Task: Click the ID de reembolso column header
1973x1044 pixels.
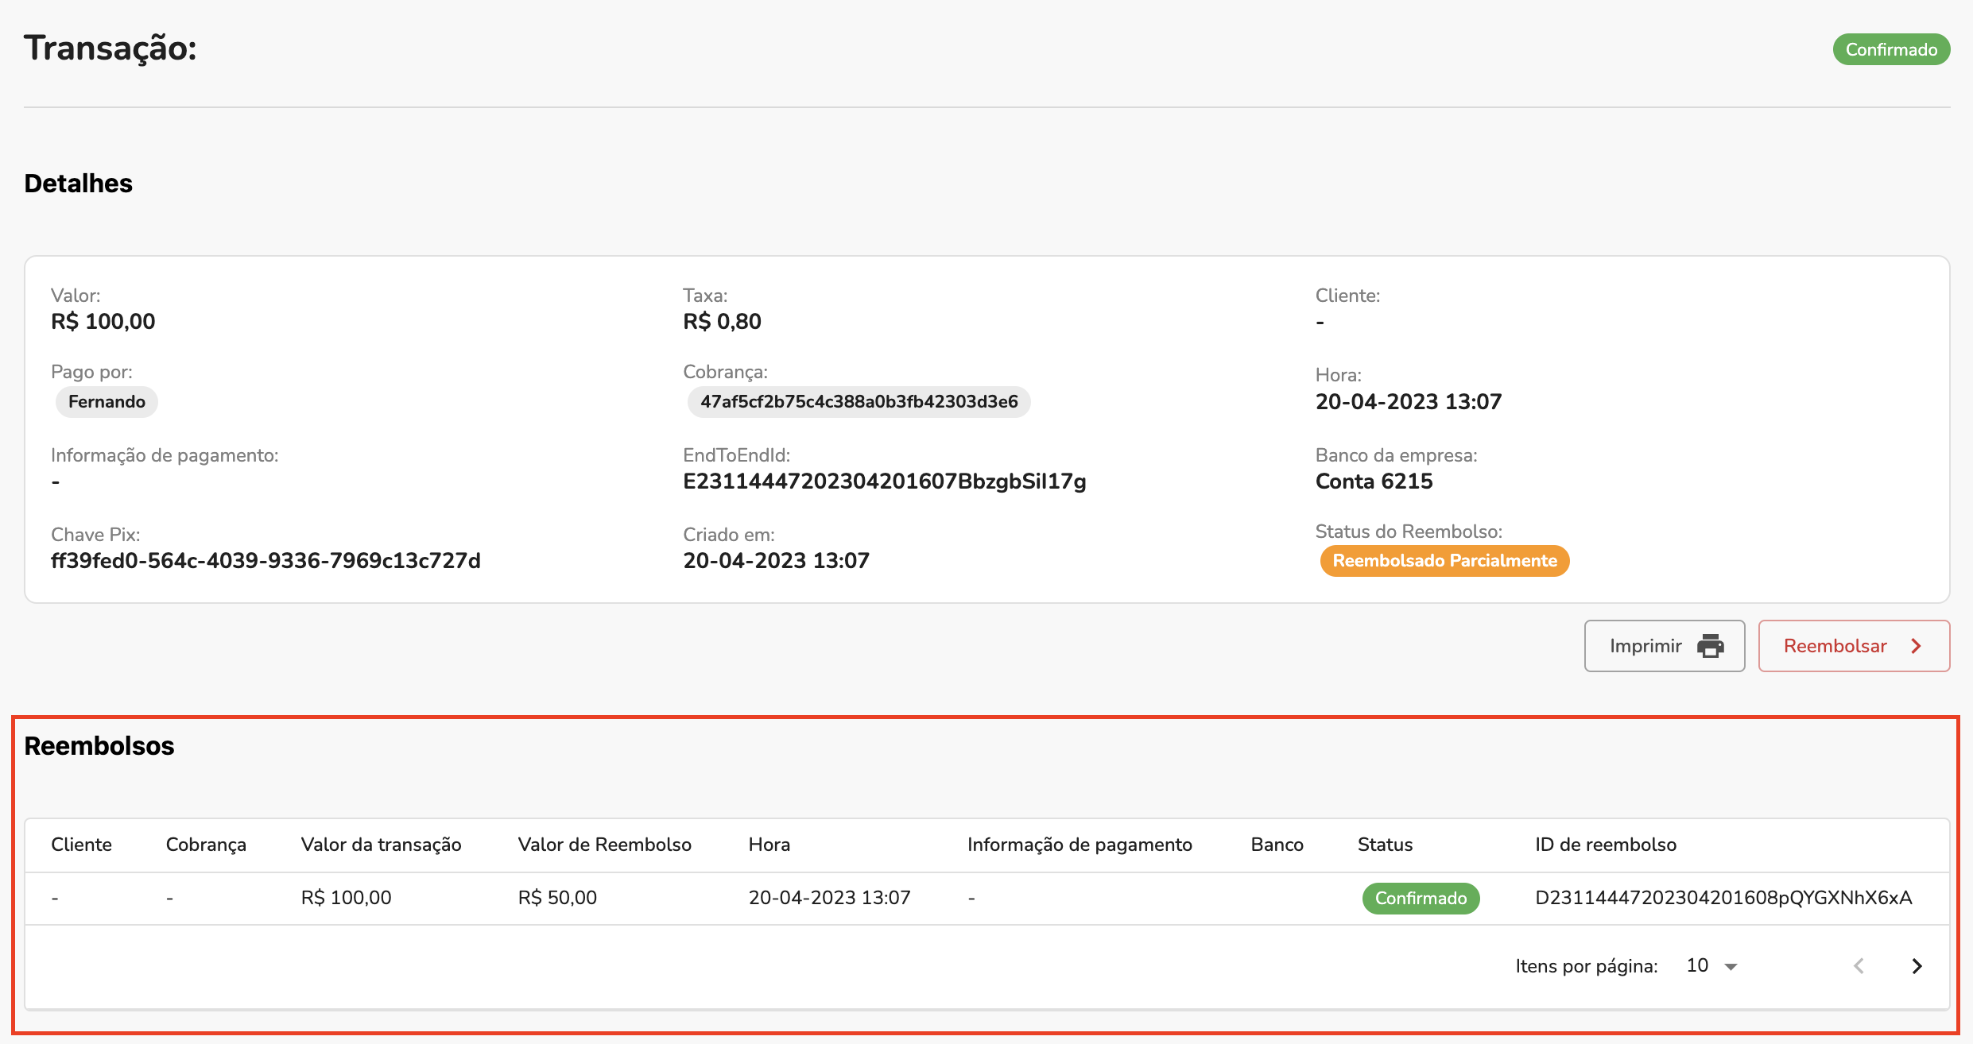Action: [x=1605, y=845]
